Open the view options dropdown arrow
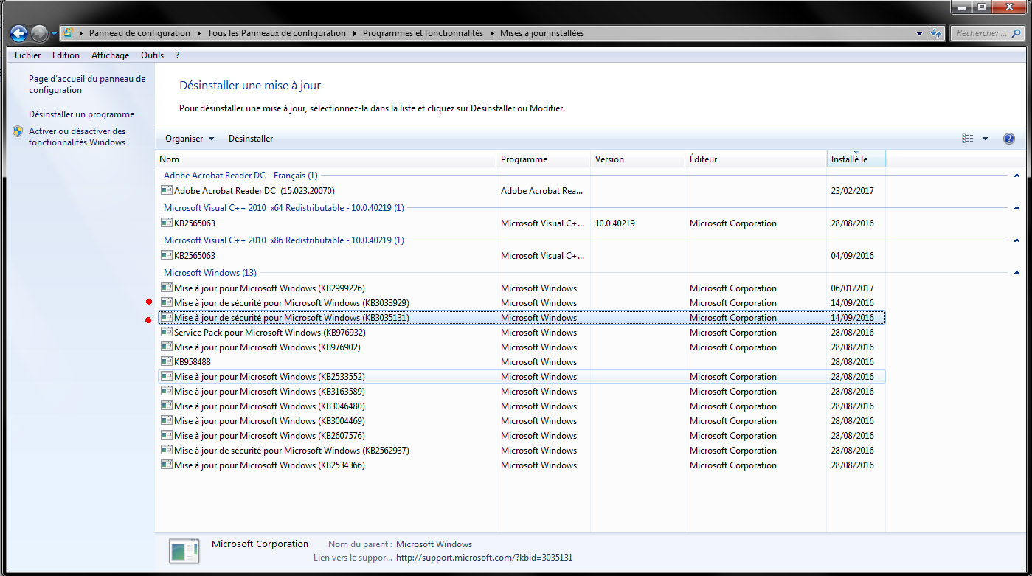The image size is (1032, 576). 985,139
